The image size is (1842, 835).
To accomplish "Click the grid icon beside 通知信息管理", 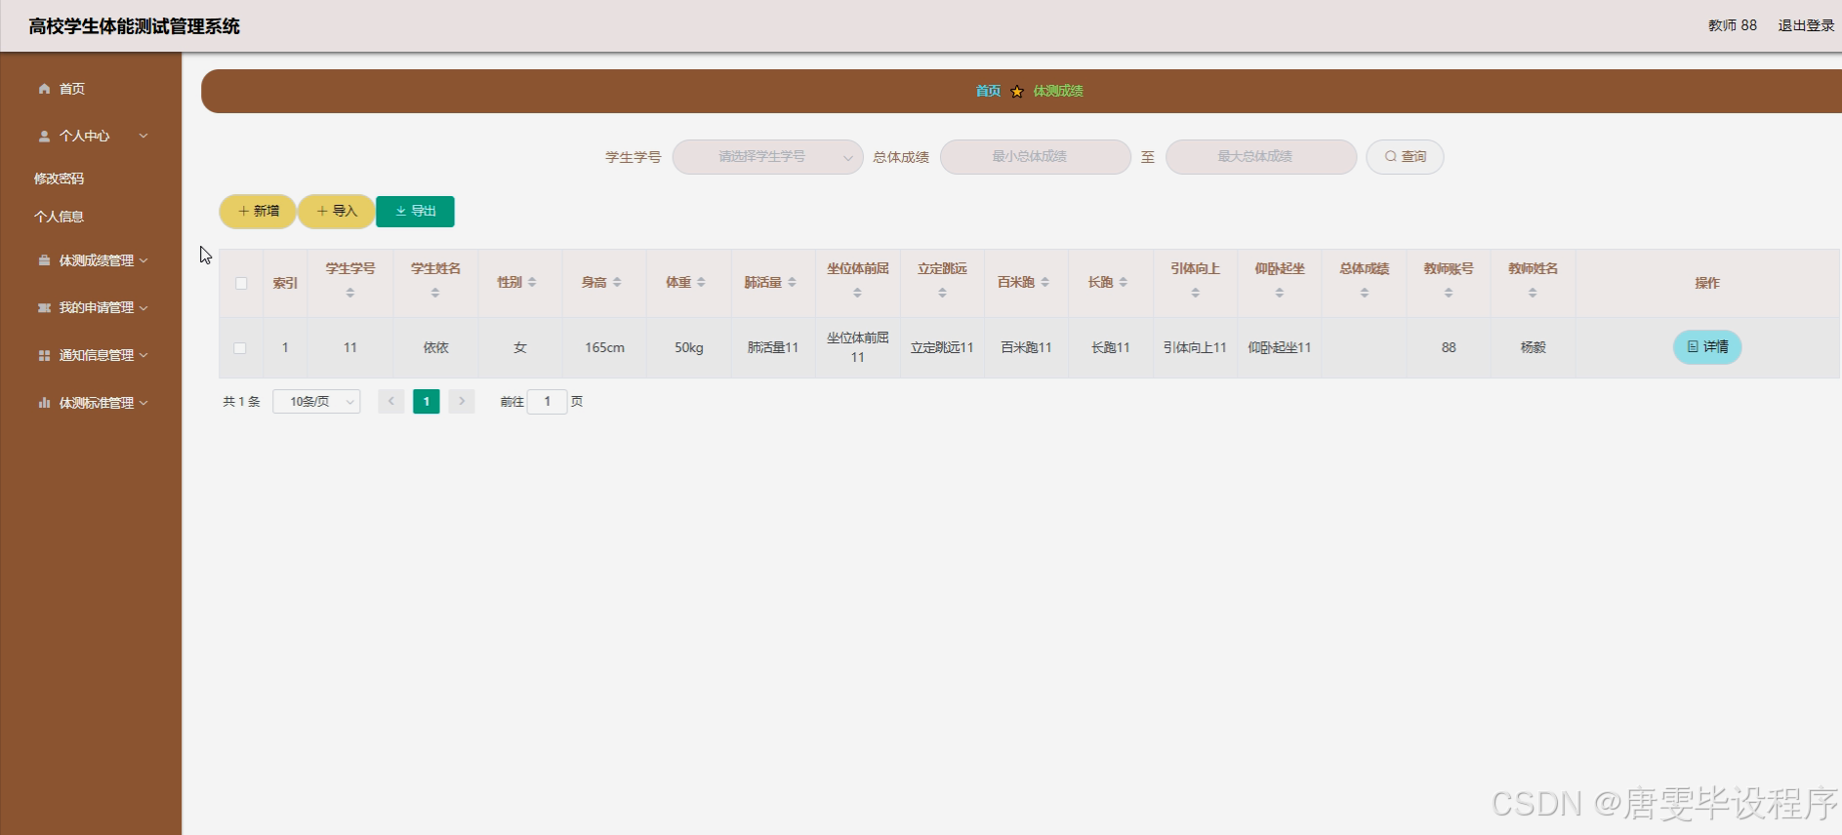I will click(44, 355).
